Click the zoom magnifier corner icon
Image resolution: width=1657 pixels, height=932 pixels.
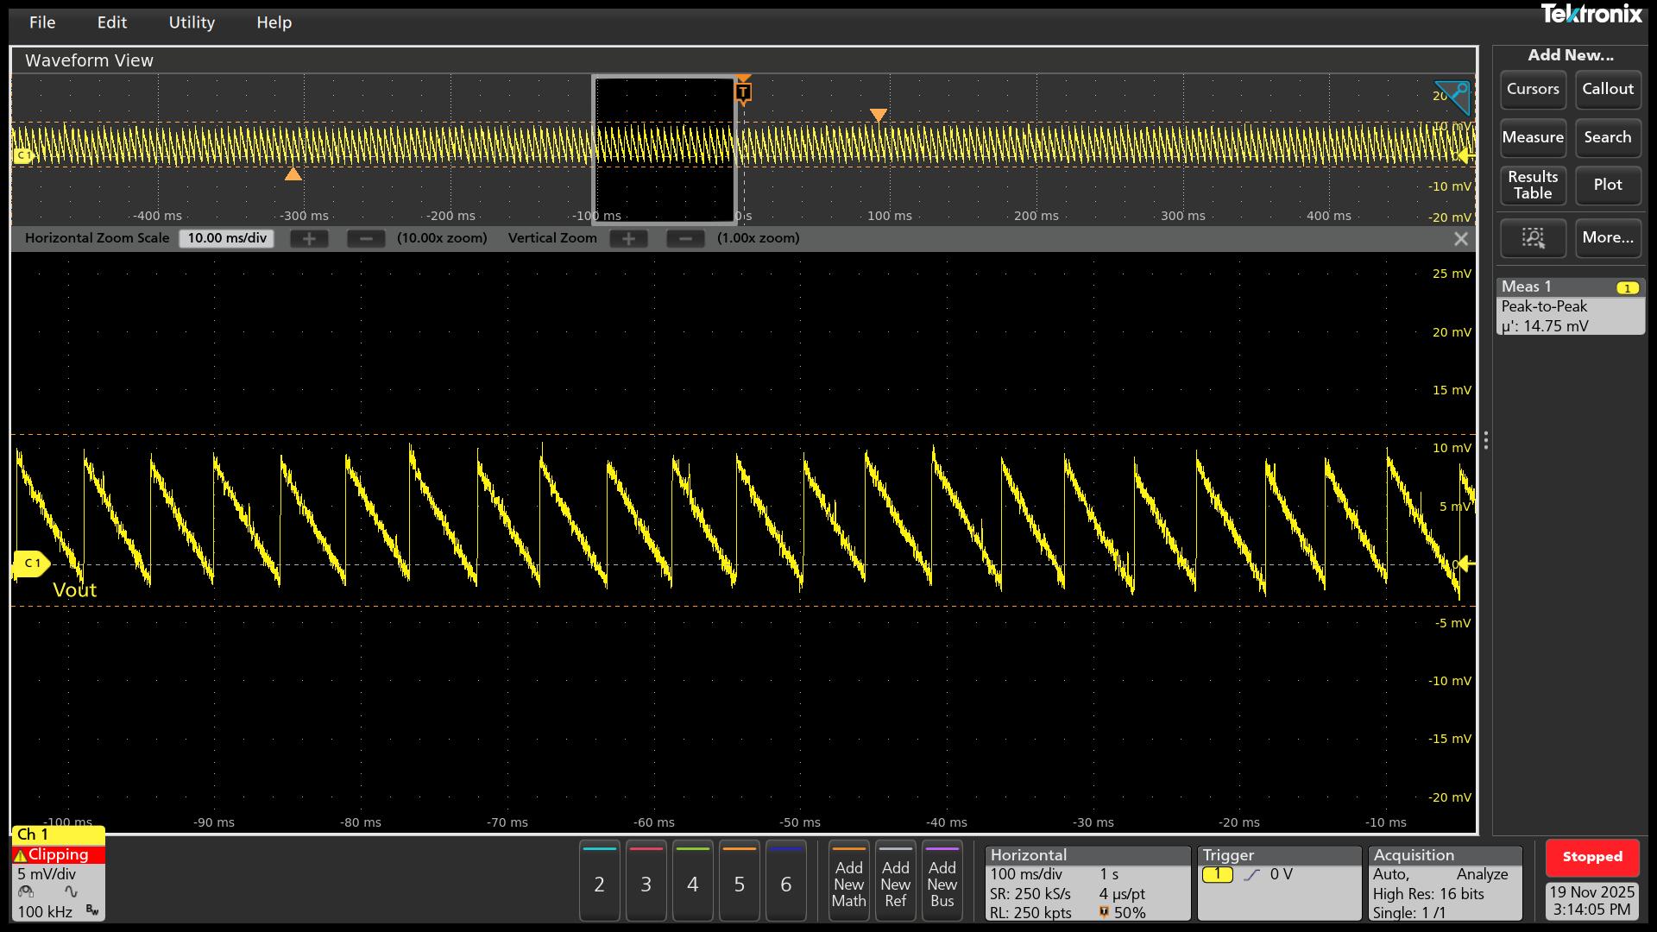coord(1452,97)
